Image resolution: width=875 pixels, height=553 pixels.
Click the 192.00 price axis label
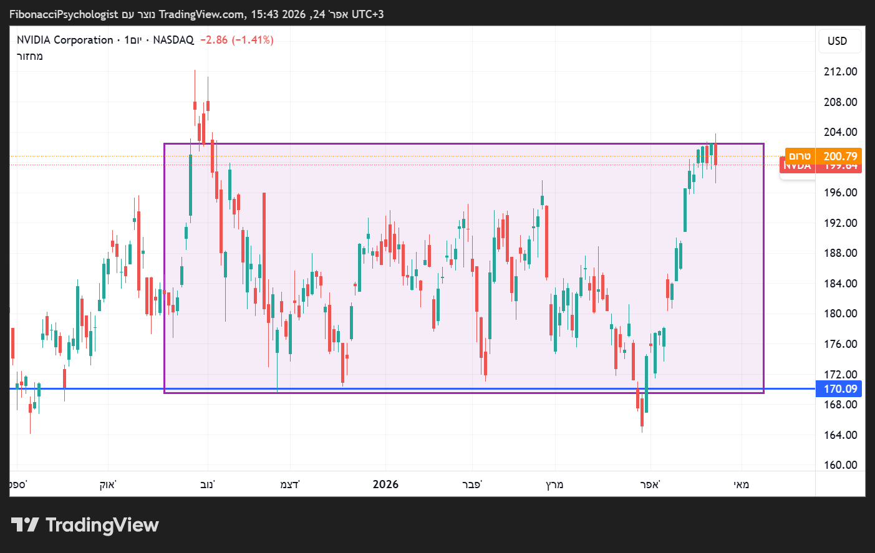click(841, 223)
